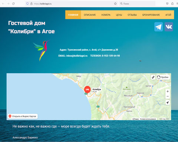Click the hummingbird logo image
178x142 pixels.
(x=42, y=51)
